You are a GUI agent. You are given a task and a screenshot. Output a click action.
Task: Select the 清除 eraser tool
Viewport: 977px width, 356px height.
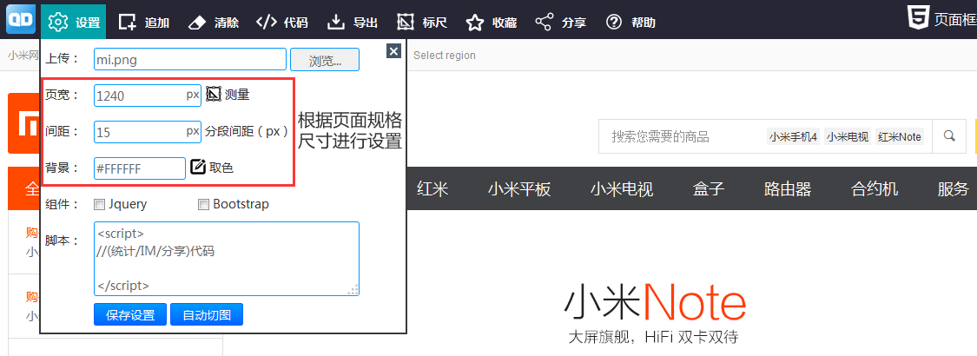[213, 23]
